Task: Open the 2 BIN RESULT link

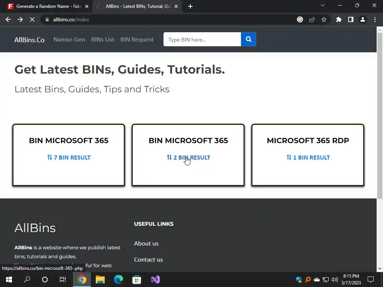Action: pyautogui.click(x=189, y=157)
